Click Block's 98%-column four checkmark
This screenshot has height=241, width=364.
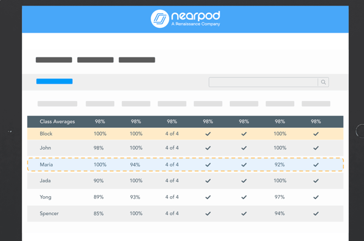(x=208, y=134)
